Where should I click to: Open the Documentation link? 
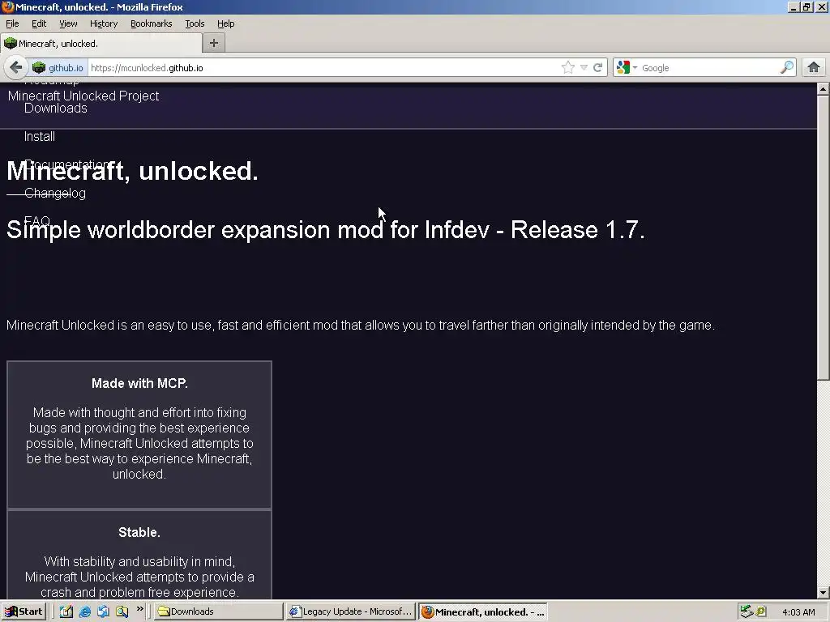point(68,164)
